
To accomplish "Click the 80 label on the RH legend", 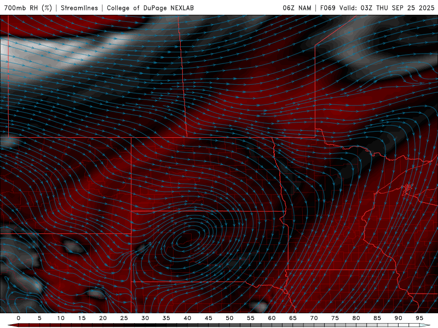I will (x=356, y=318).
